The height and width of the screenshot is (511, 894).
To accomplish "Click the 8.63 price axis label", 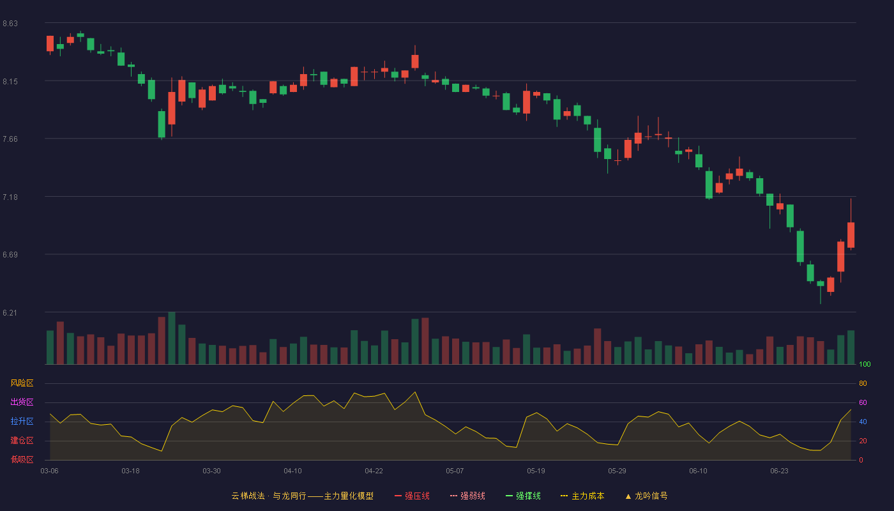I will [x=10, y=24].
